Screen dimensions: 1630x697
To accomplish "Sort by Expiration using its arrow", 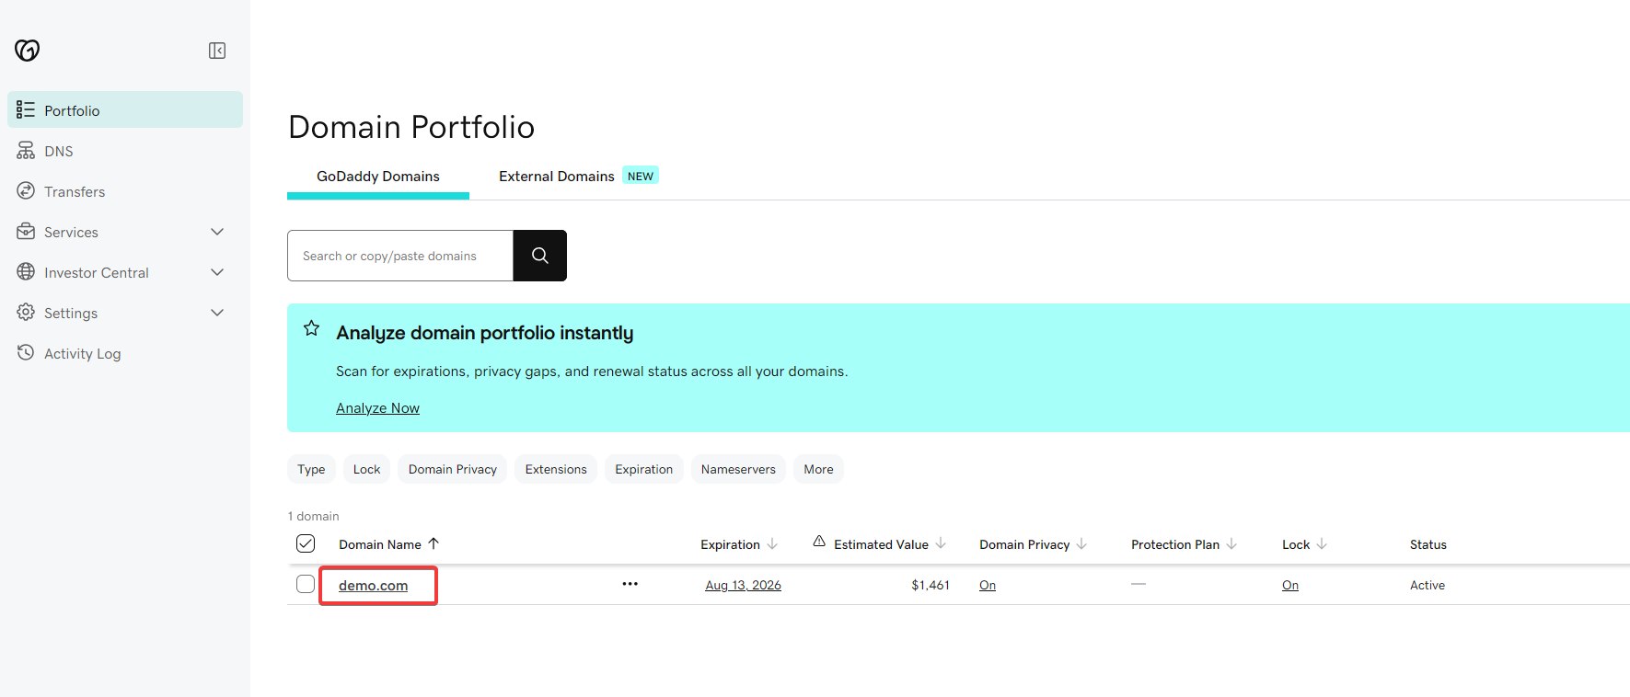I will (772, 544).
